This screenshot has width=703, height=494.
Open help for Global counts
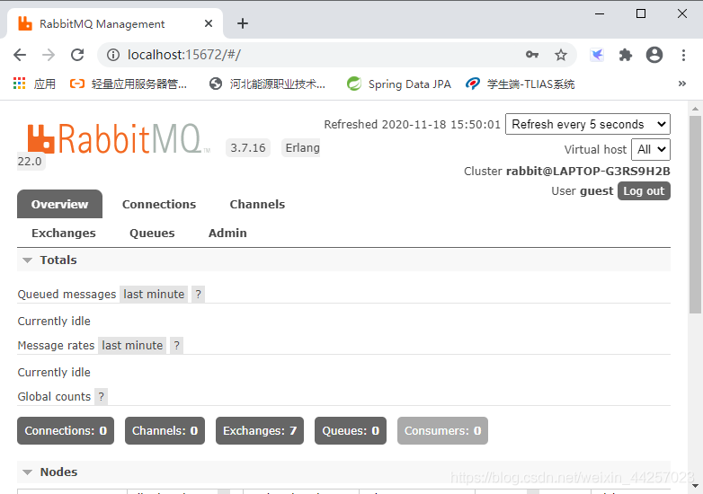[102, 396]
